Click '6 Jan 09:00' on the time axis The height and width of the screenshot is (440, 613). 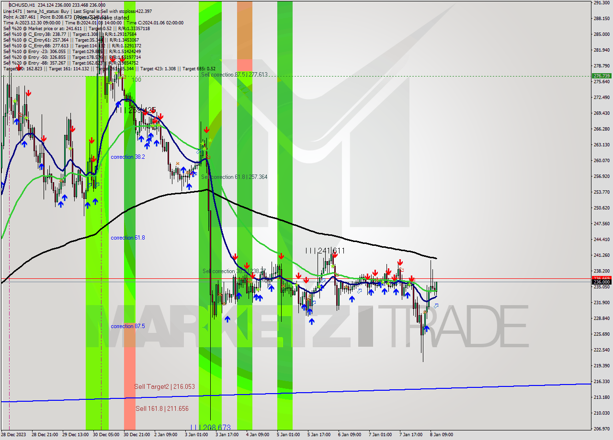click(x=350, y=435)
